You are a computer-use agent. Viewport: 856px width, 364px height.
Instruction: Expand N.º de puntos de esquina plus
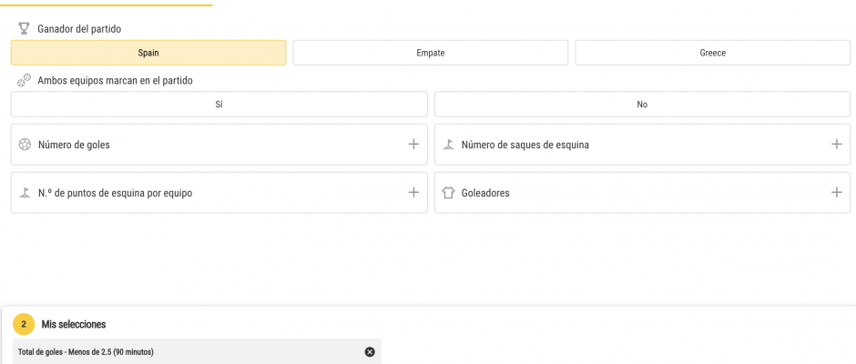tap(413, 192)
